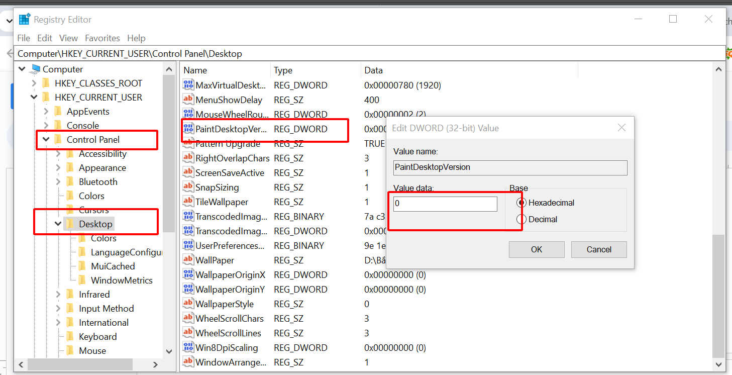
Task: Confirm the DWORD edit with OK
Action: click(x=537, y=249)
